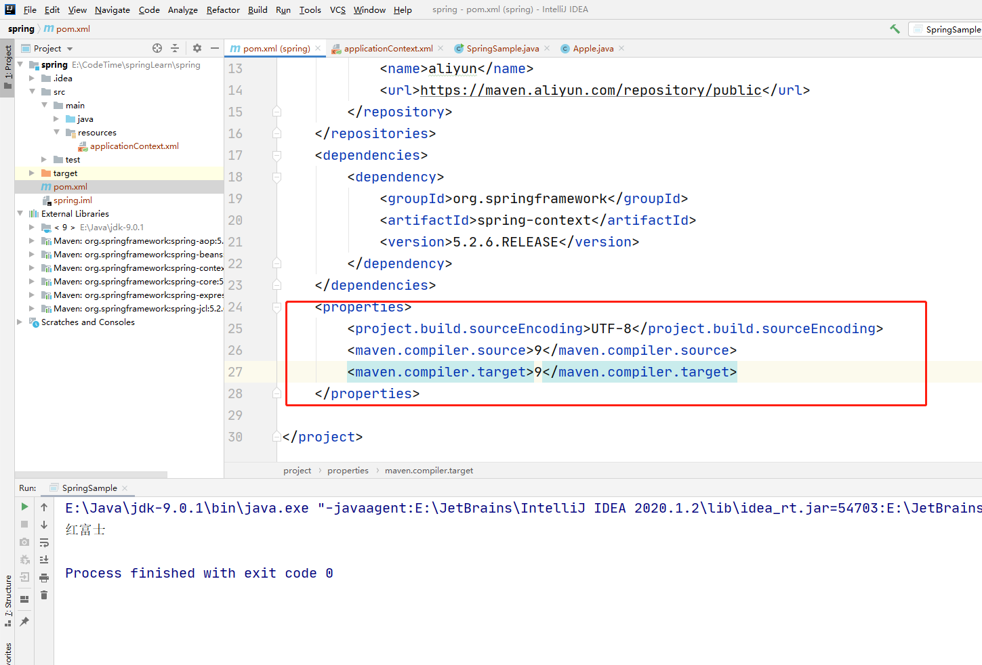This screenshot has height=665, width=982.
Task: Select applicationContext.xml in project tree
Action: pyautogui.click(x=134, y=146)
